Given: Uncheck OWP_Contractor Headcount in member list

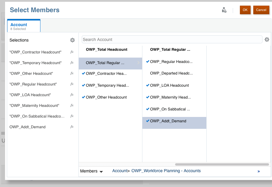Looking at the screenshot, I should pos(84,74).
